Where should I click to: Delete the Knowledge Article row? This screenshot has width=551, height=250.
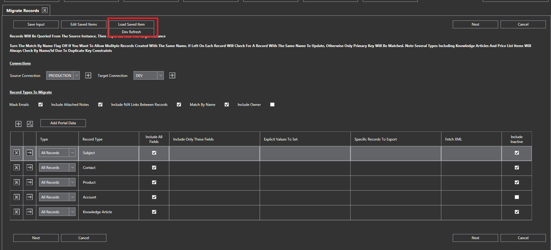[x=17, y=212]
